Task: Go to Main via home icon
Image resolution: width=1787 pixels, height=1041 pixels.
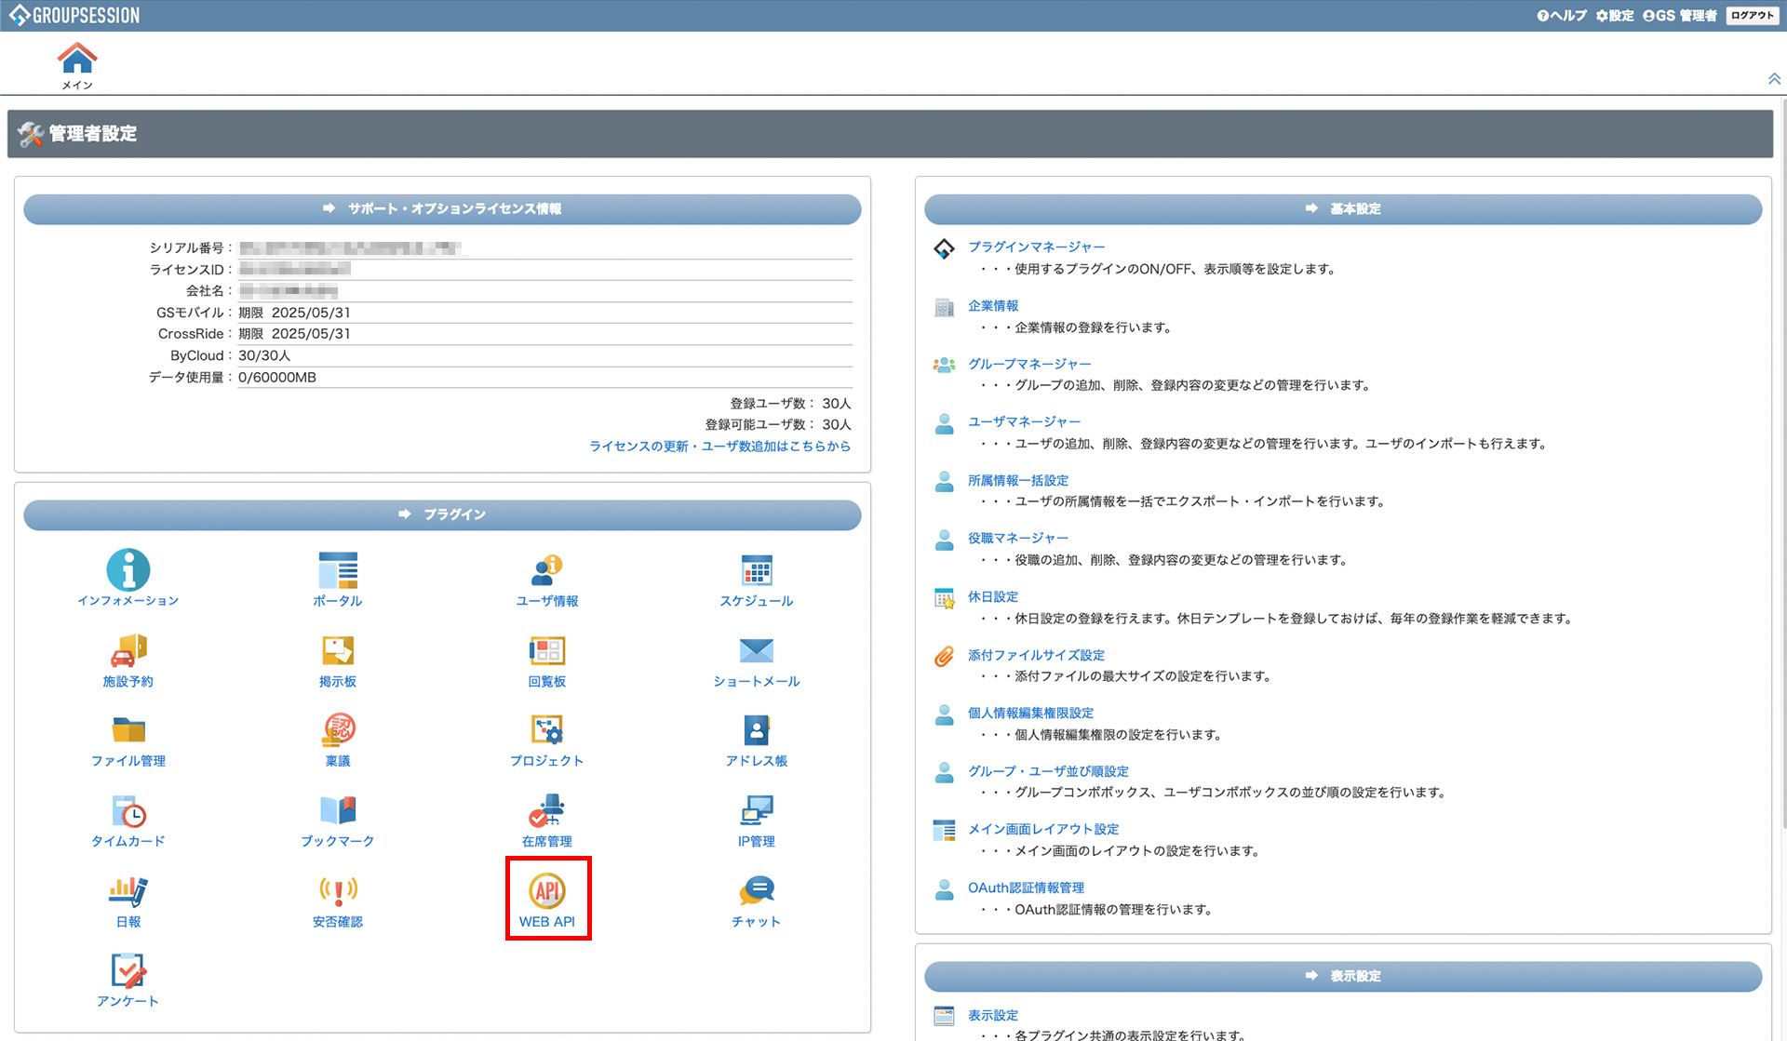Action: 77,60
